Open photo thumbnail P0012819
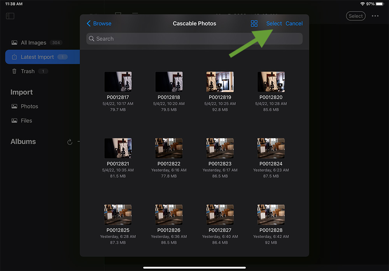389x271 pixels. tap(220, 82)
